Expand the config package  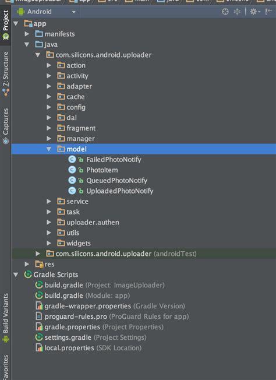point(49,107)
